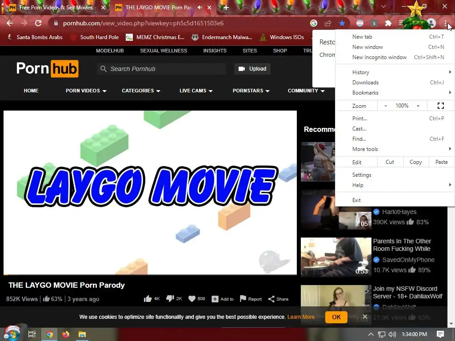Screen dimensions: 455x341
Task: Open the share-this-page icon in the address bar
Action: (x=328, y=23)
